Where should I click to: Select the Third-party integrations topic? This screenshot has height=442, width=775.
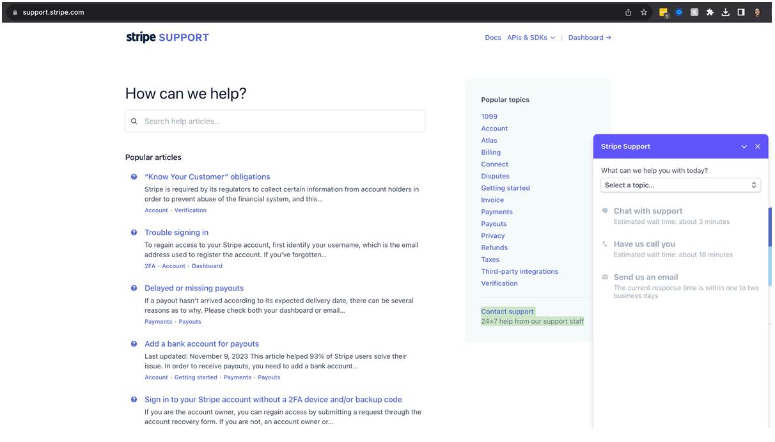tap(520, 271)
